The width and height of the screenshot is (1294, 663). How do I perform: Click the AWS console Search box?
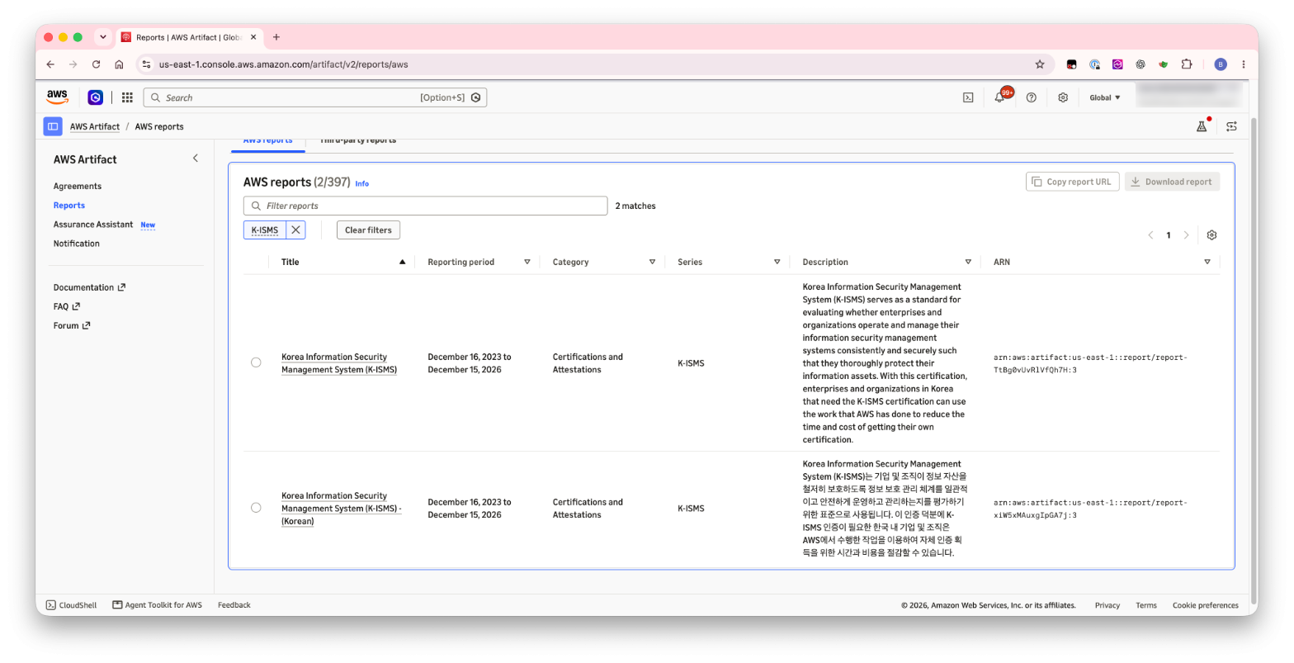click(x=315, y=97)
